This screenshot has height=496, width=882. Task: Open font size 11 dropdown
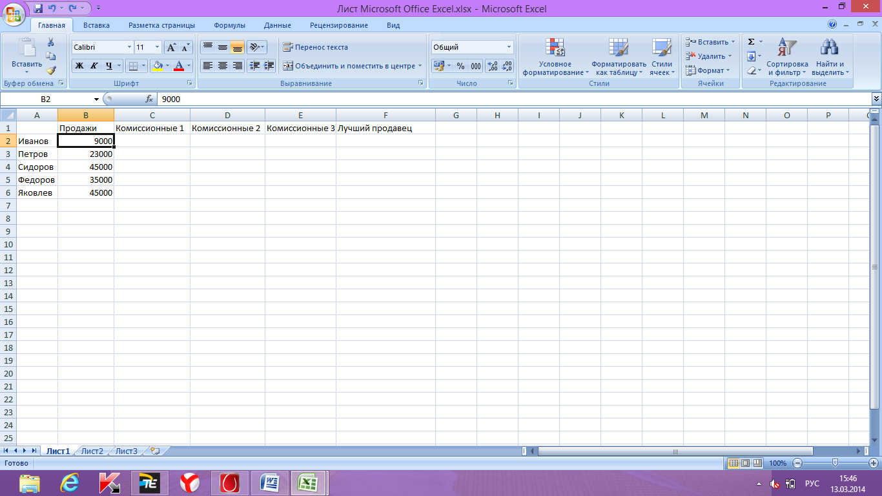click(x=158, y=47)
